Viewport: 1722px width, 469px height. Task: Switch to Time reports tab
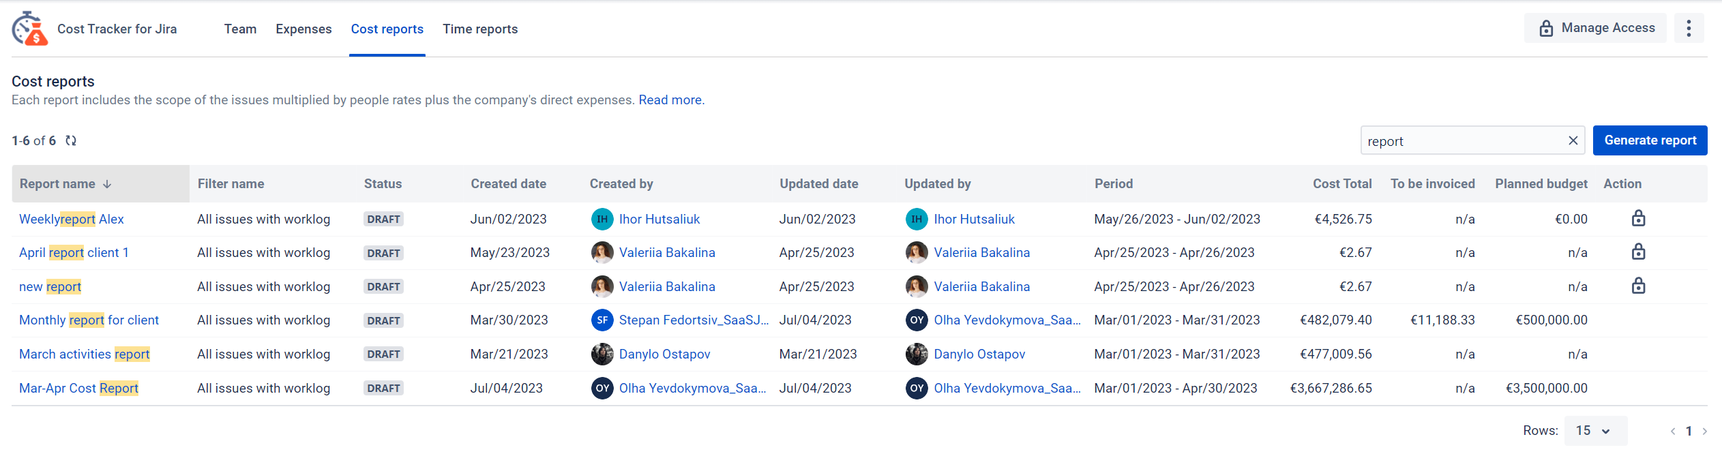480,29
